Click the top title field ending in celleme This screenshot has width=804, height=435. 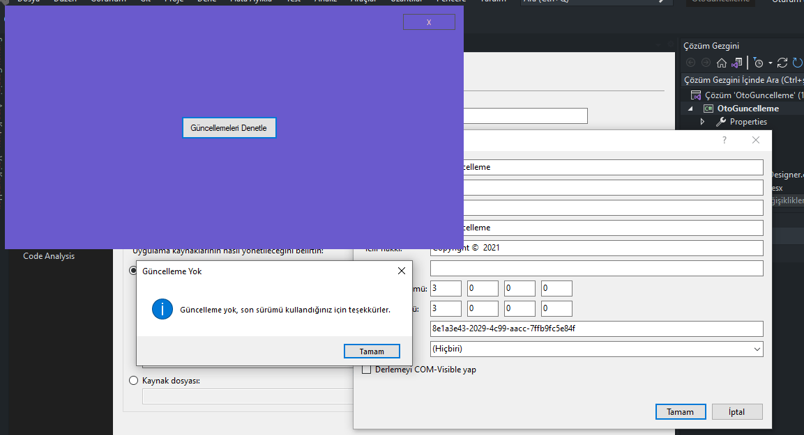(613, 167)
